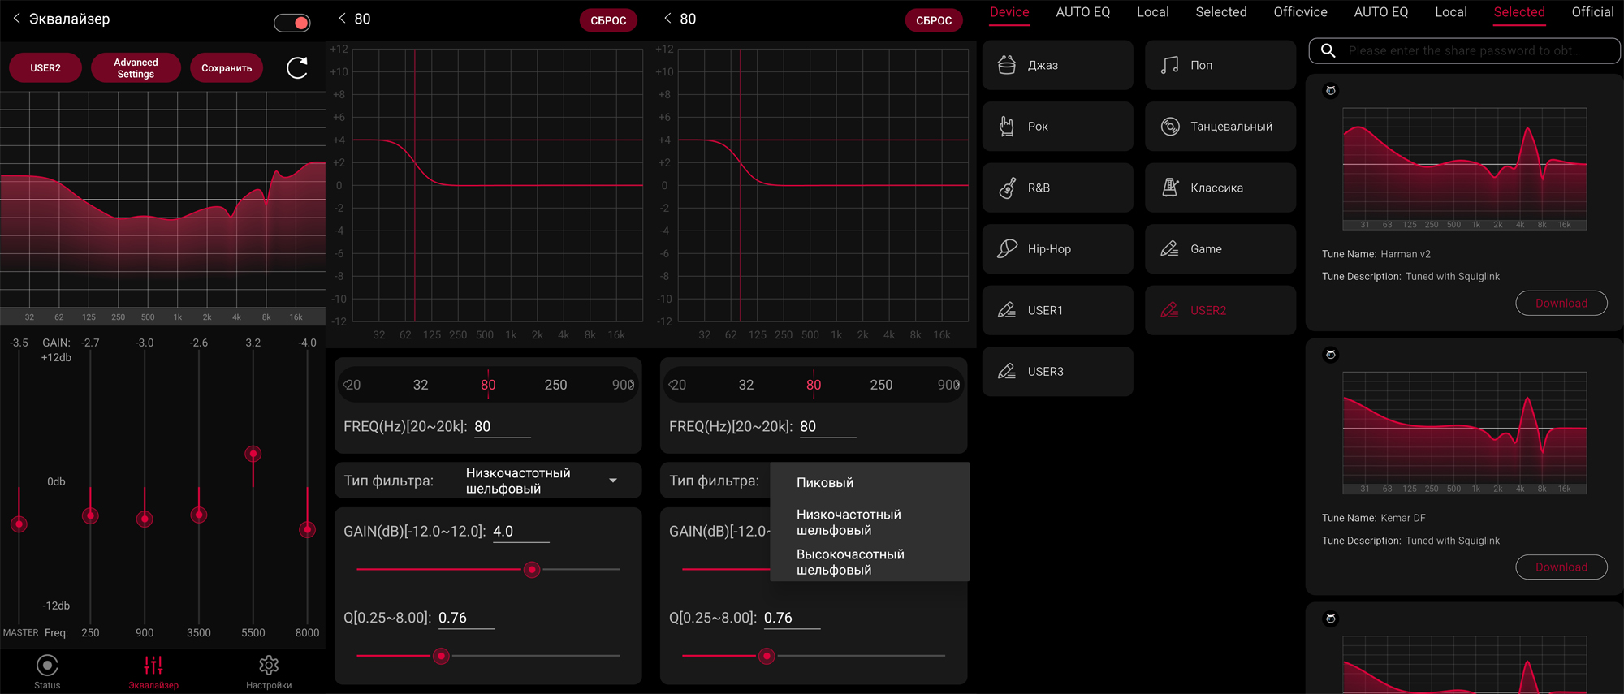Click the Harman v2 frequency response graph
Image resolution: width=1624 pixels, height=694 pixels.
(x=1464, y=169)
